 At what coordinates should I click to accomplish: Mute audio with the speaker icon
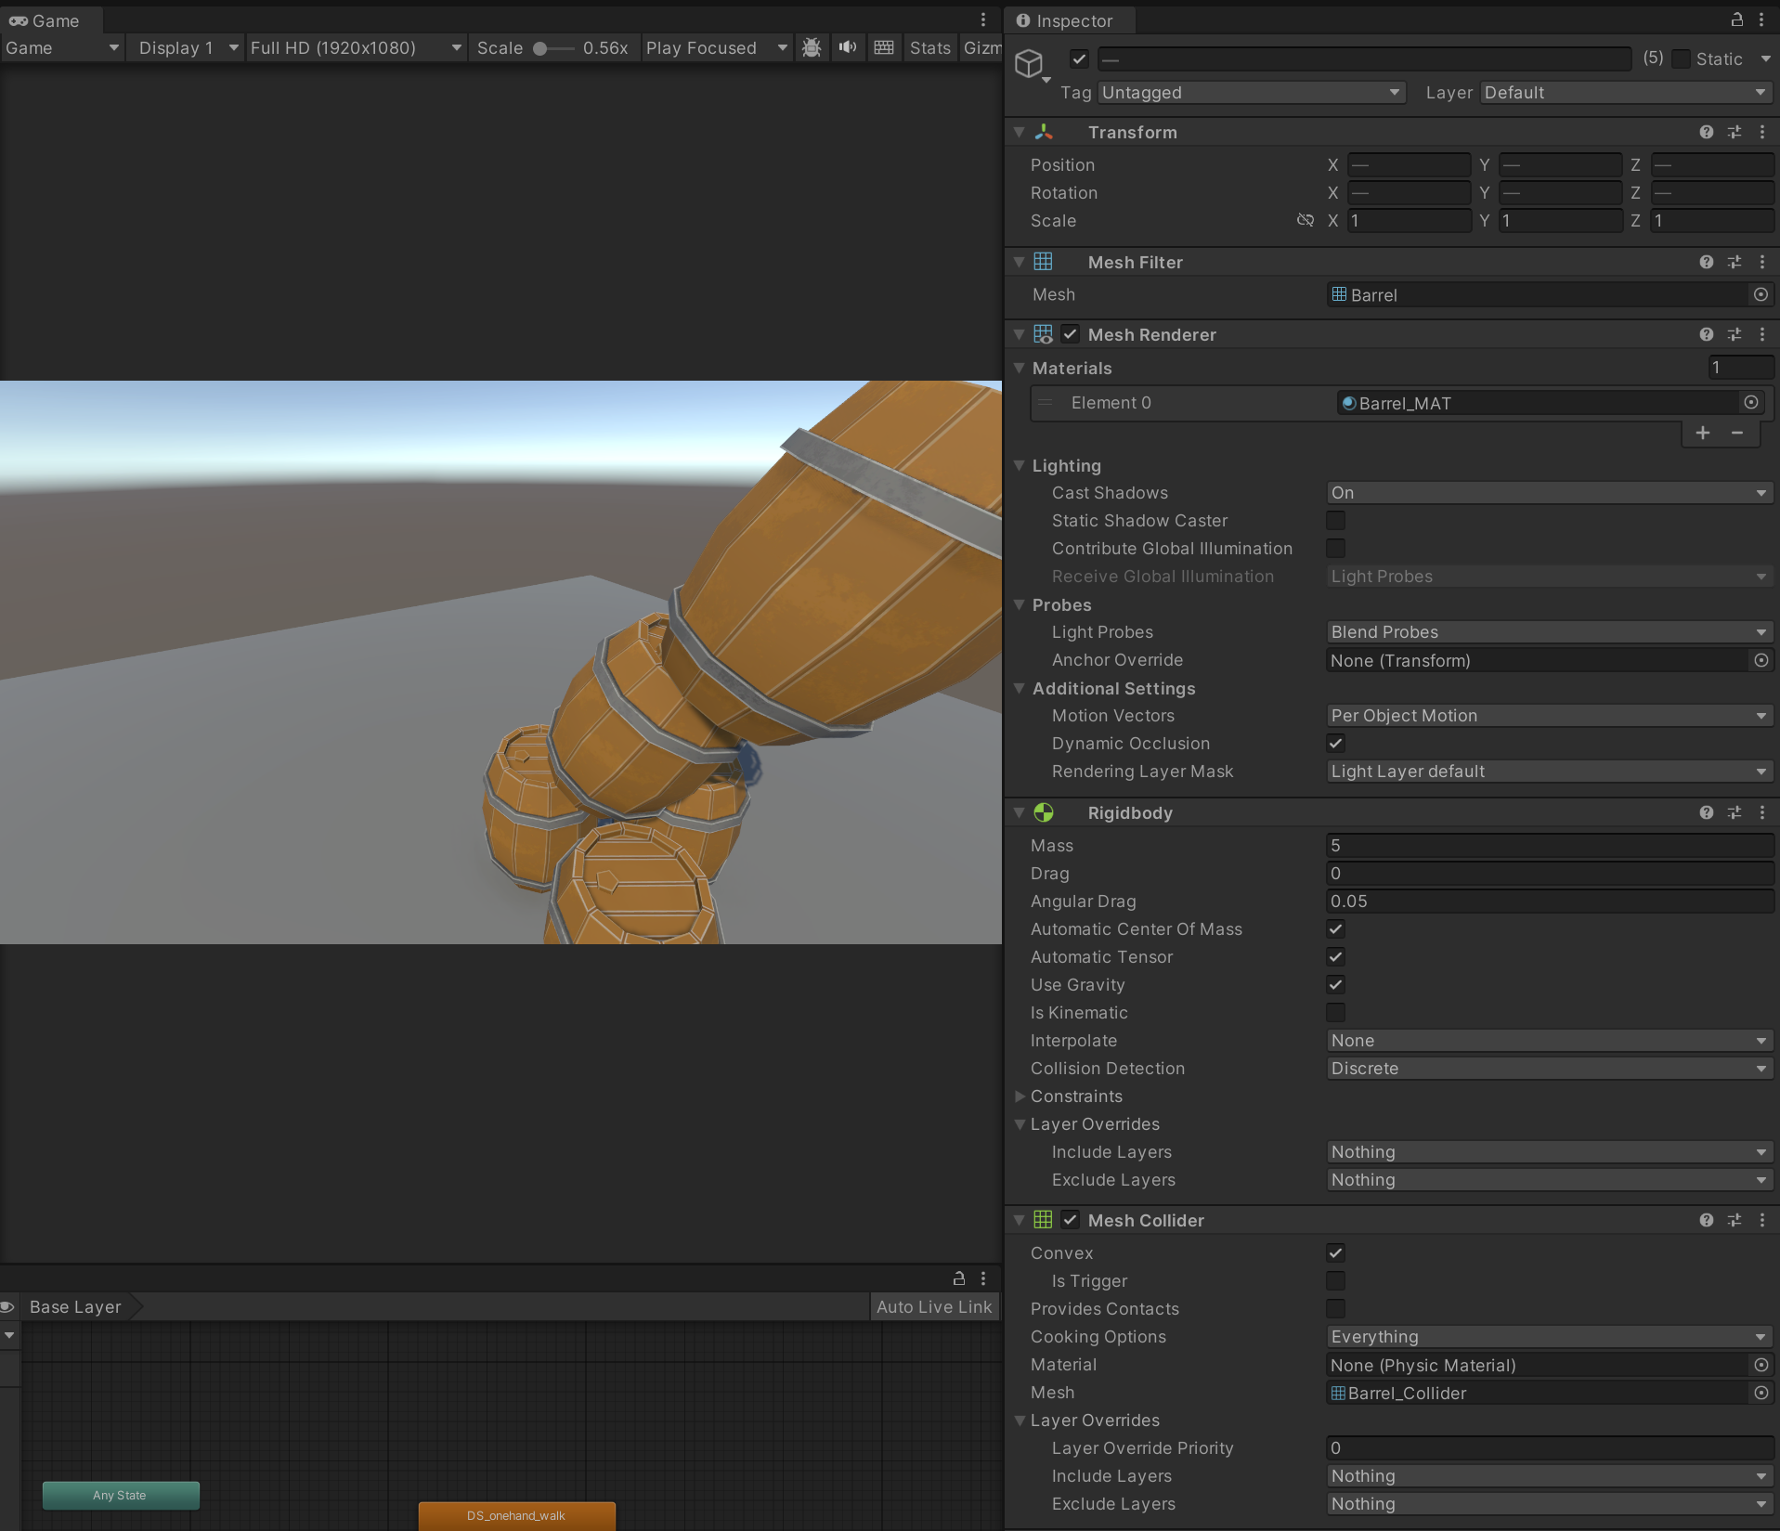click(x=848, y=47)
